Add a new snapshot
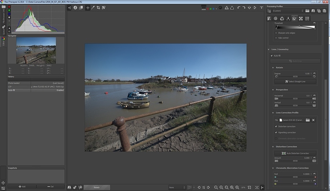This screenshot has height=191, width=330. click(22, 187)
